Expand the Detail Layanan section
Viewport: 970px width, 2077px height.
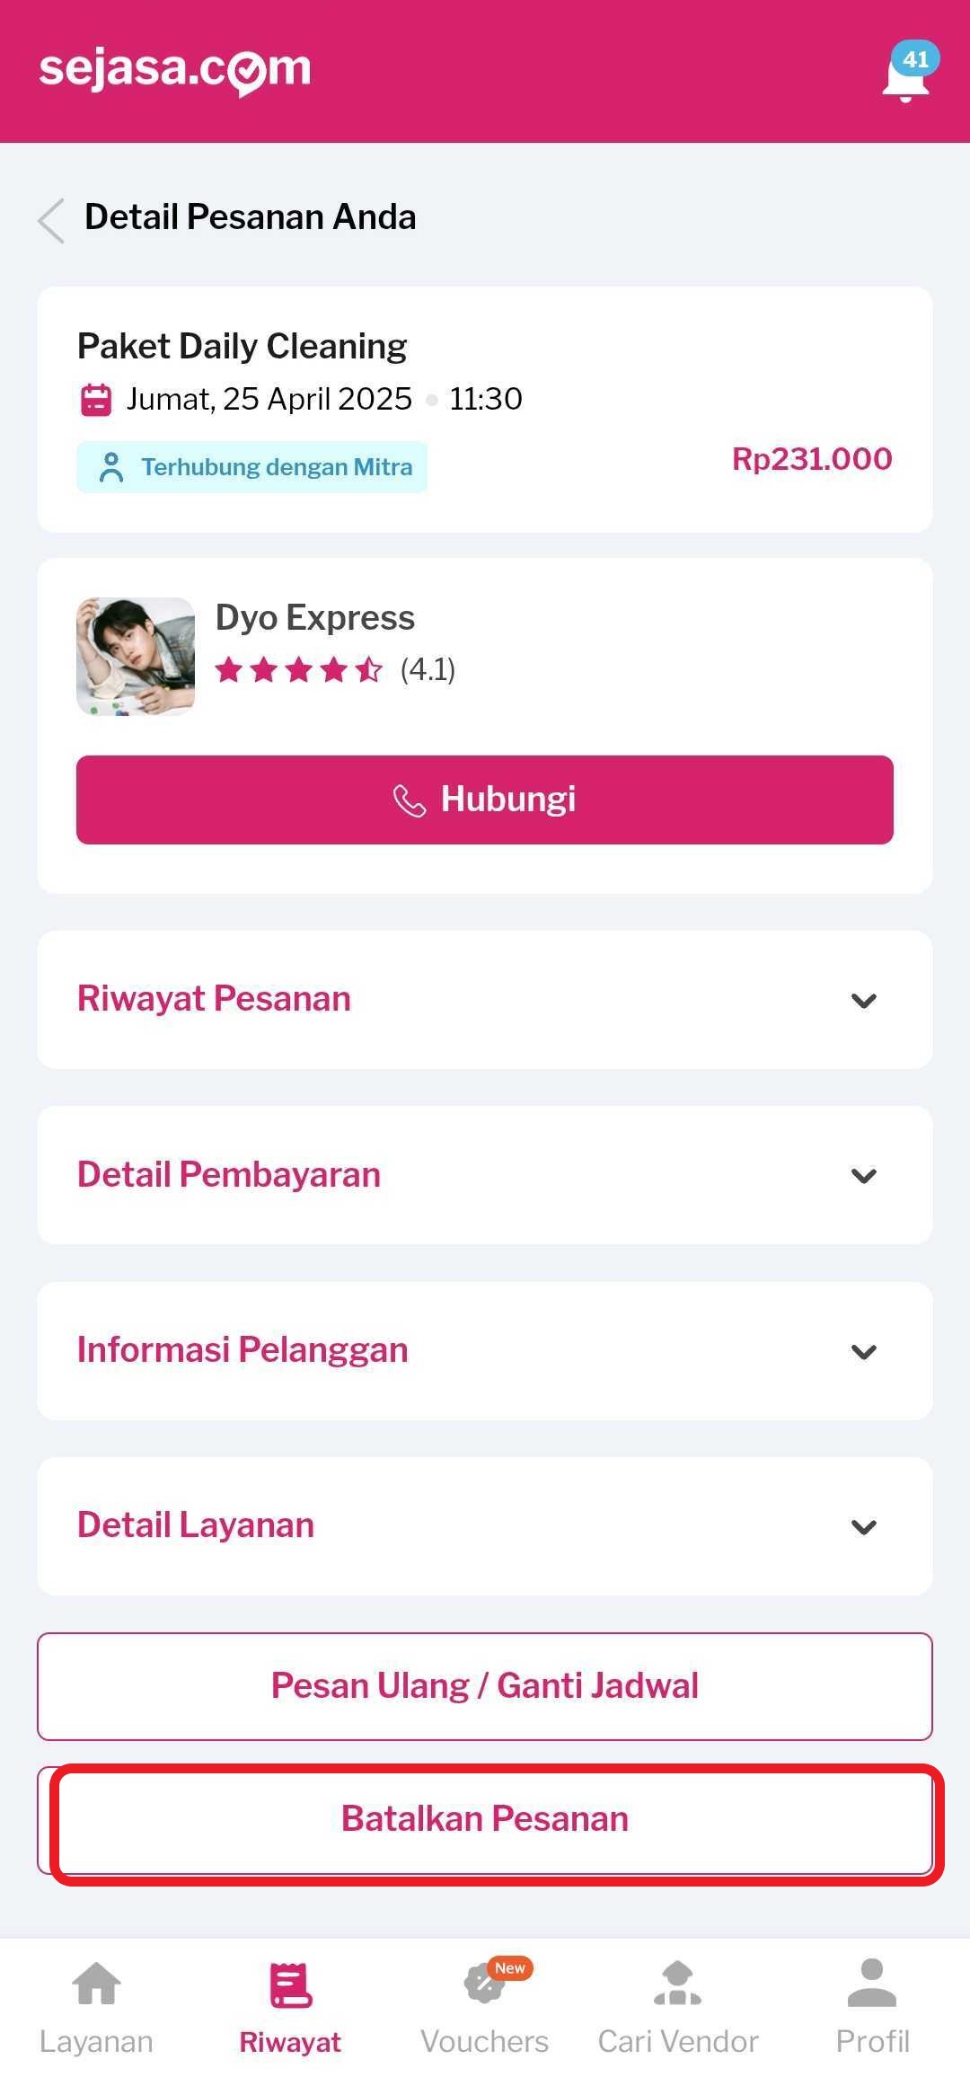point(485,1526)
